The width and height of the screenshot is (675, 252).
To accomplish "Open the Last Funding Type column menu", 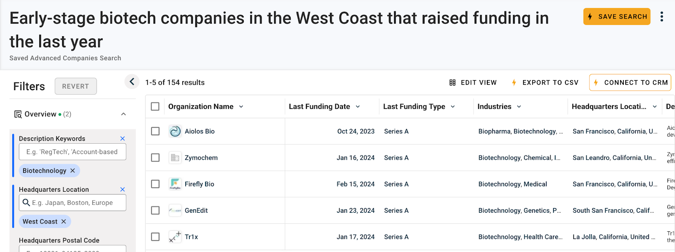I will pos(453,106).
